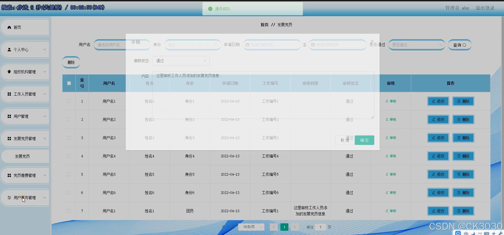Click the 查询 search button
This screenshot has width=504, height=235.
(x=460, y=45)
